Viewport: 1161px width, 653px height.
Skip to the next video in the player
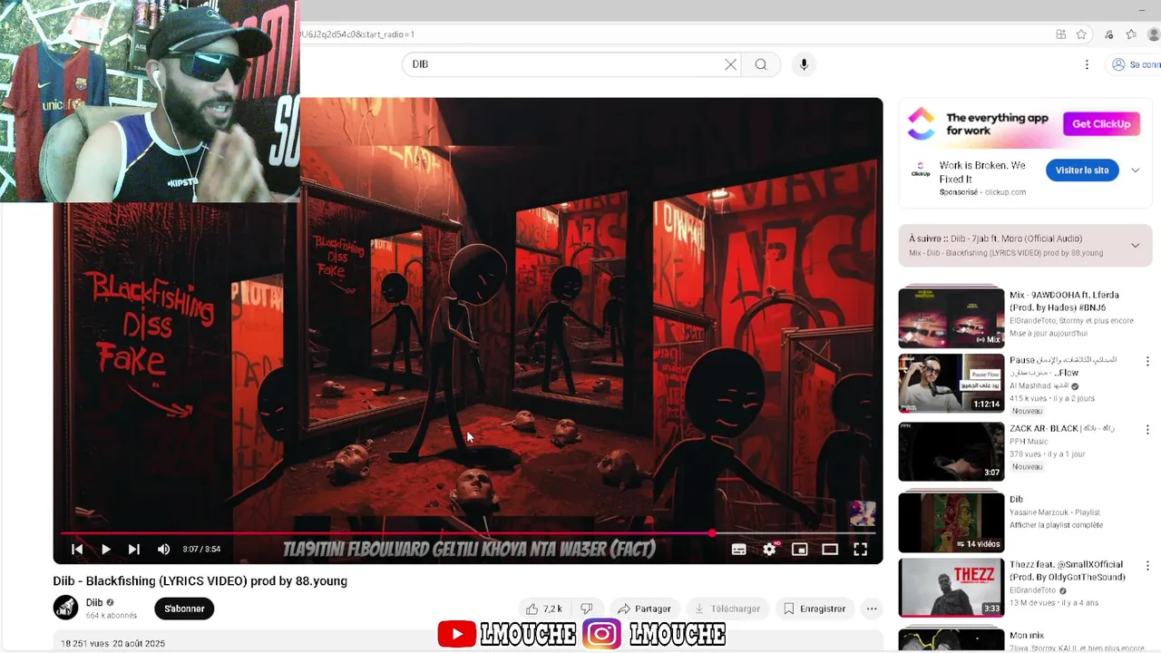pyautogui.click(x=134, y=549)
